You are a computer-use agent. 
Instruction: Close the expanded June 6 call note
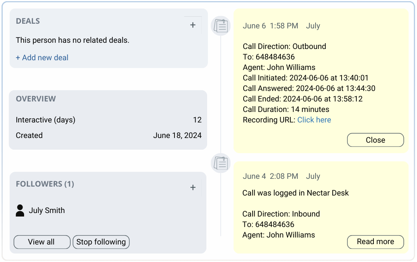[x=375, y=140]
